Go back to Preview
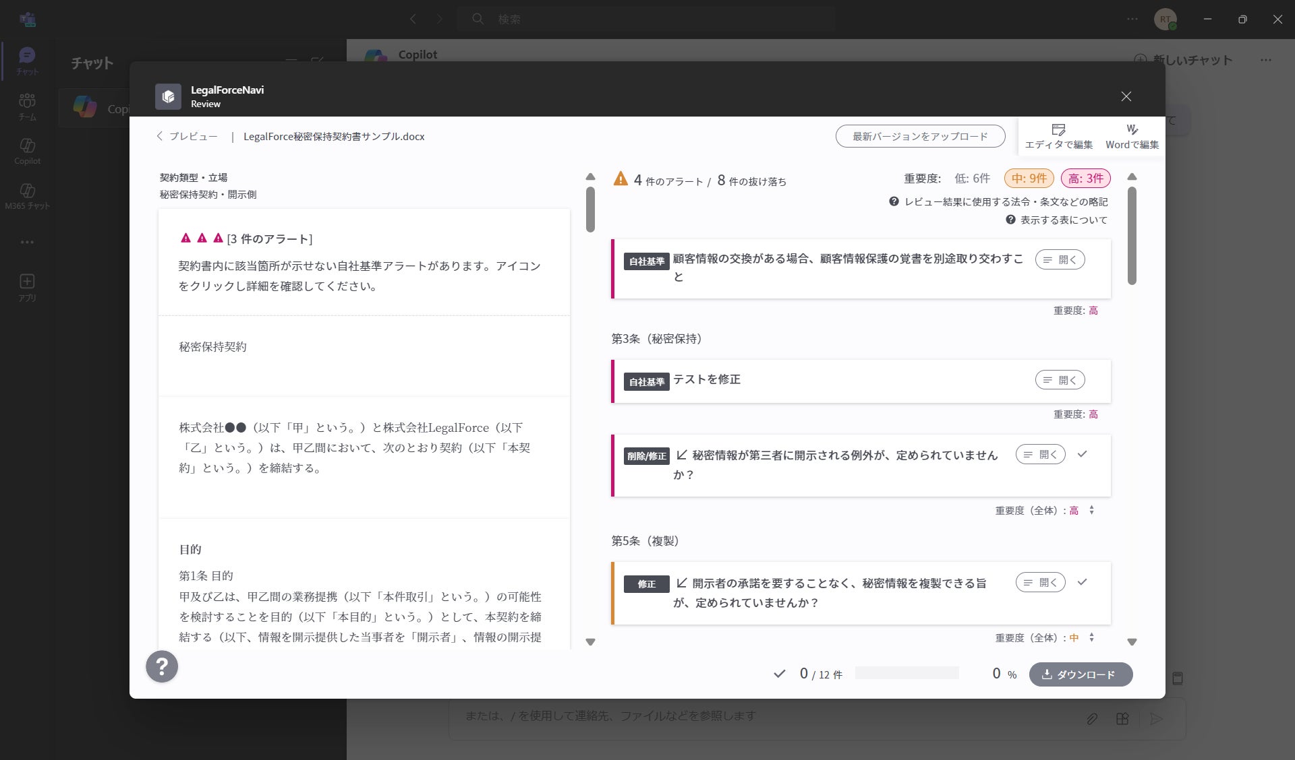 click(x=188, y=136)
